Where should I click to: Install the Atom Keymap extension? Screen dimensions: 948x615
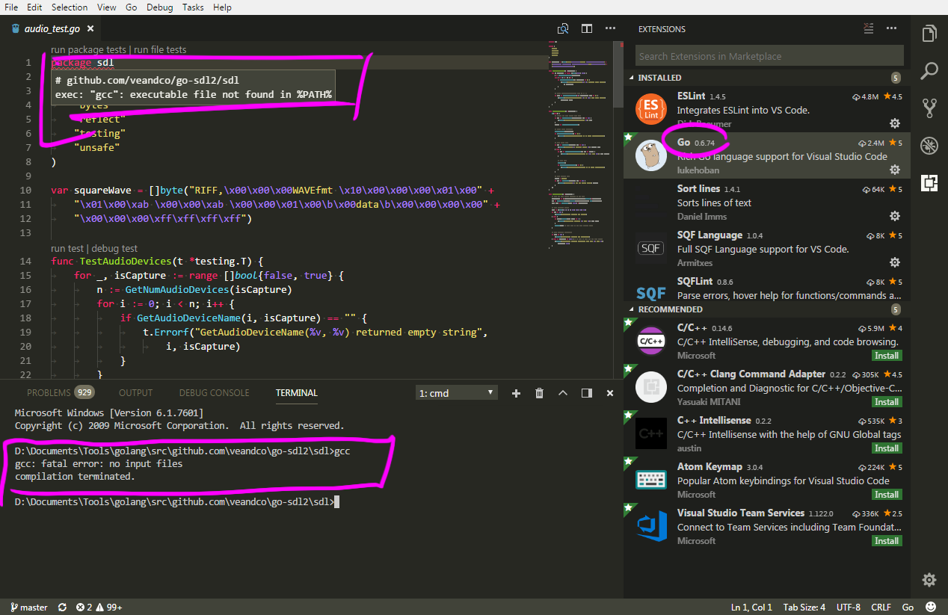coord(887,495)
